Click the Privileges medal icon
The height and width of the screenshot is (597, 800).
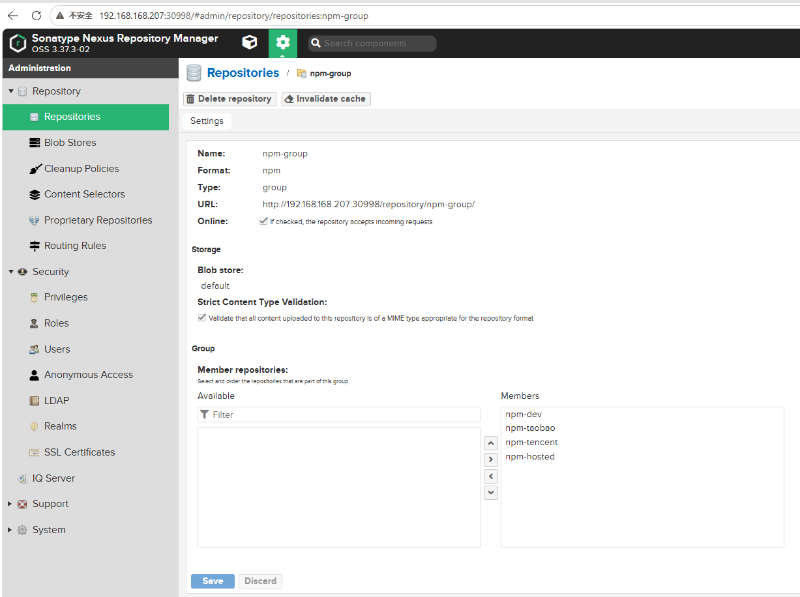tap(35, 297)
